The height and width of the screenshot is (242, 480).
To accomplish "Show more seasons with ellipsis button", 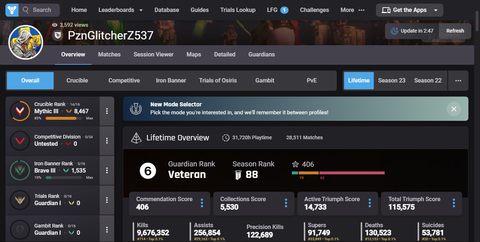I will tap(458, 80).
